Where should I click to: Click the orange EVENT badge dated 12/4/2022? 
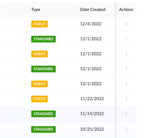(39, 24)
